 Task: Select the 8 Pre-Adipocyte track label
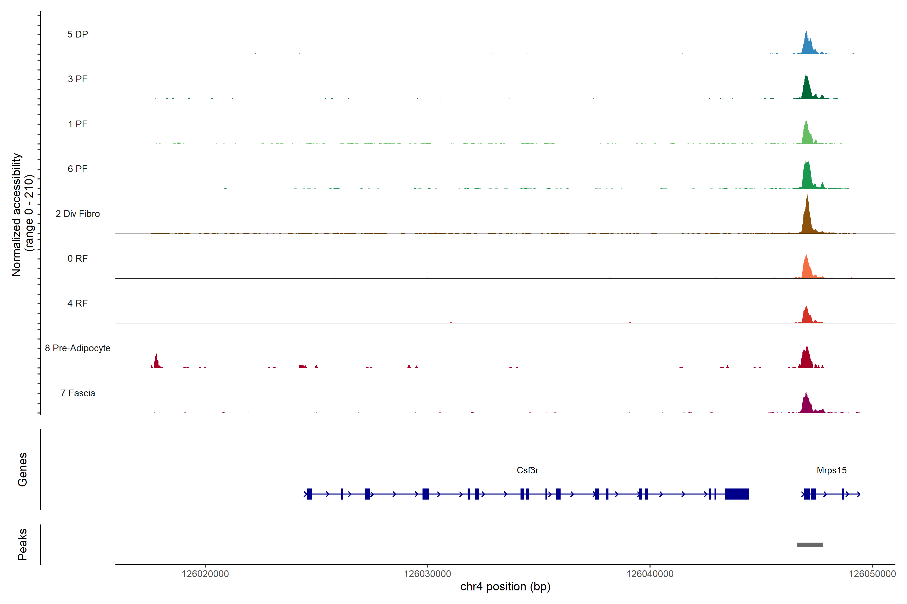click(78, 348)
